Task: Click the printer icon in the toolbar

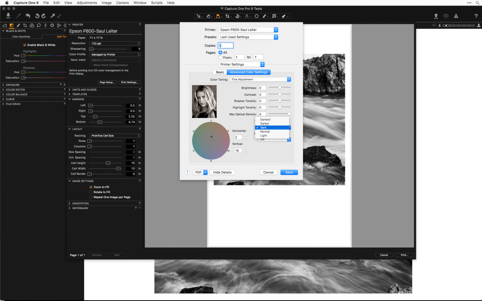Action: coord(446,16)
